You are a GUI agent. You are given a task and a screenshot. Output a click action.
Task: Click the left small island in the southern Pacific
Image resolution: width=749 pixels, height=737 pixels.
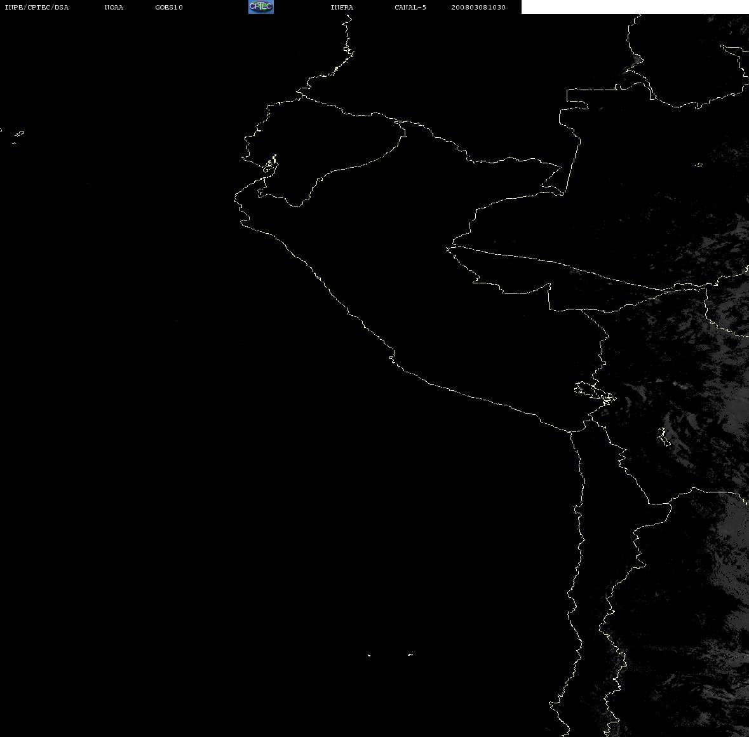pyautogui.click(x=369, y=655)
